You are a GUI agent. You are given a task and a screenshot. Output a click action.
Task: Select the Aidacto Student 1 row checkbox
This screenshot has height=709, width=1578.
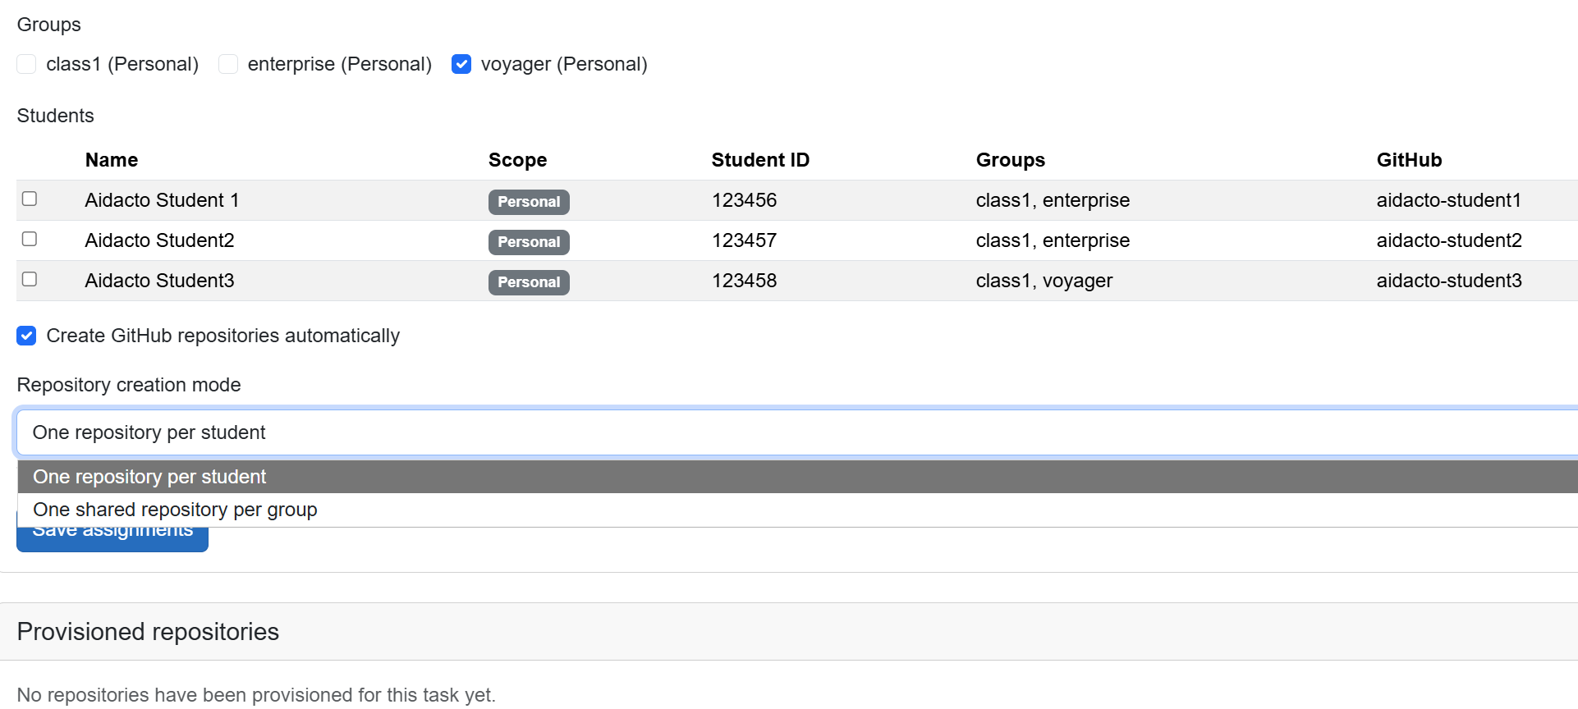30,199
